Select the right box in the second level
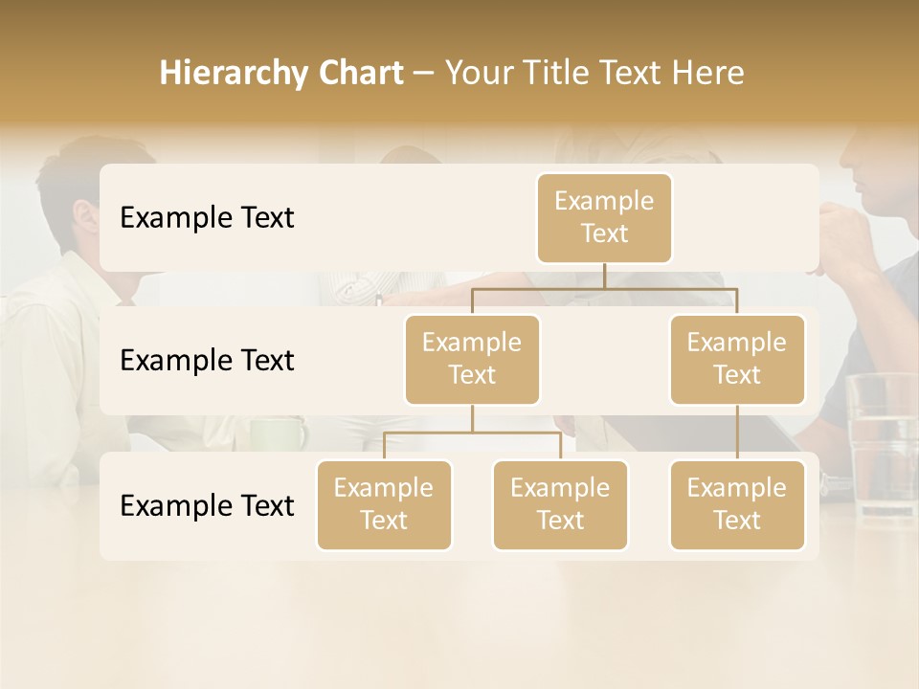The image size is (919, 689). 737,359
